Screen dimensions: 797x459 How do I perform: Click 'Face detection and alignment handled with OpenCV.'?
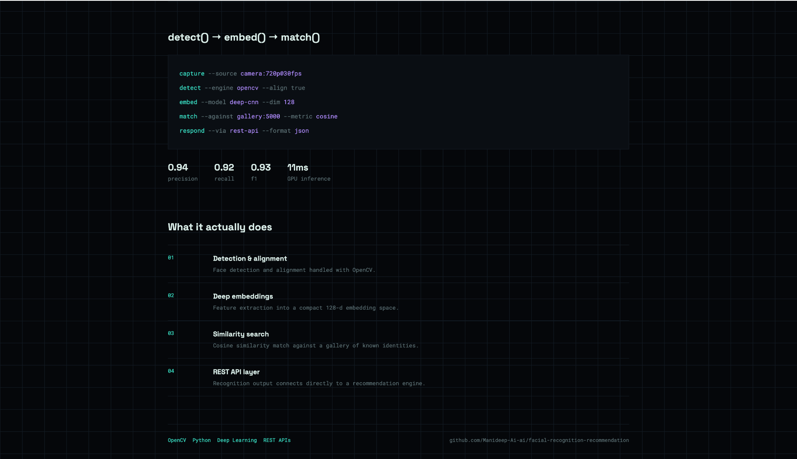click(294, 270)
